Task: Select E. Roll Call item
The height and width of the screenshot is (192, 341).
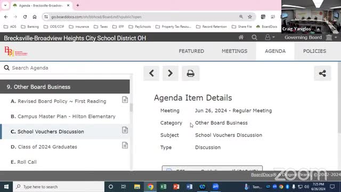Action: 23,162
